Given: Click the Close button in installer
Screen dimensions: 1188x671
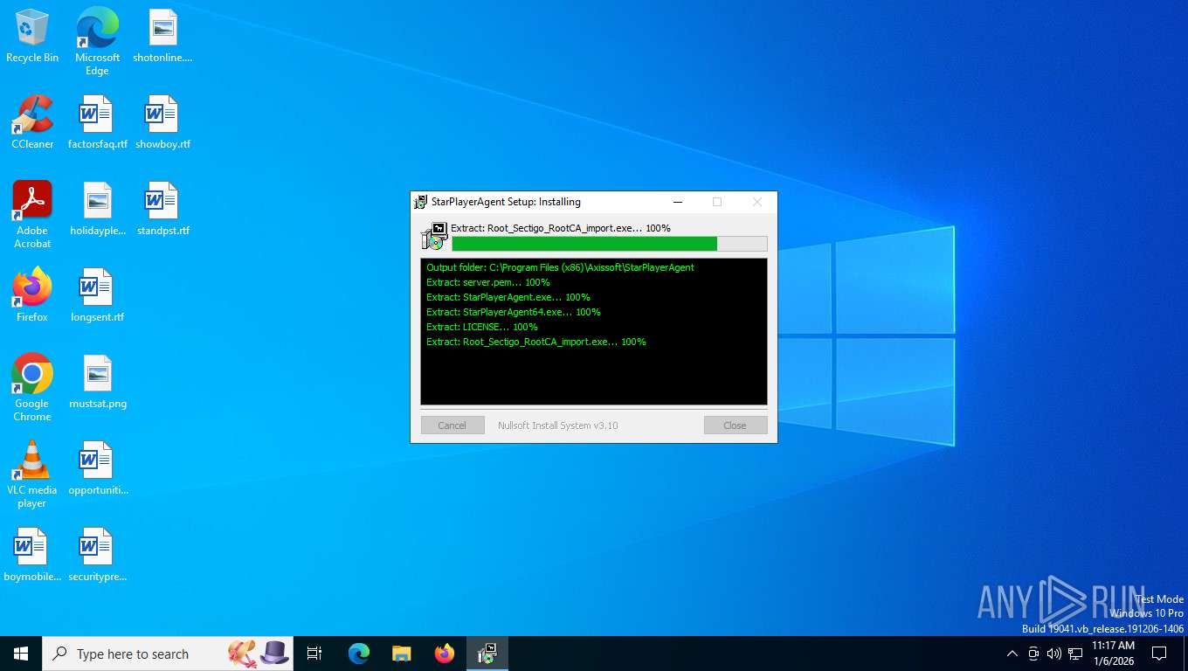Looking at the screenshot, I should click(736, 425).
